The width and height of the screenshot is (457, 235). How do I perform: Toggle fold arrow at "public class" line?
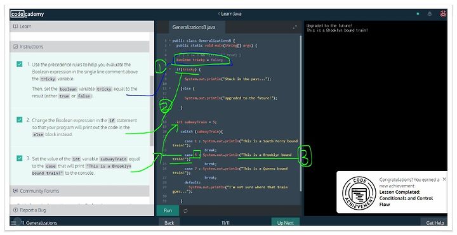click(169, 41)
